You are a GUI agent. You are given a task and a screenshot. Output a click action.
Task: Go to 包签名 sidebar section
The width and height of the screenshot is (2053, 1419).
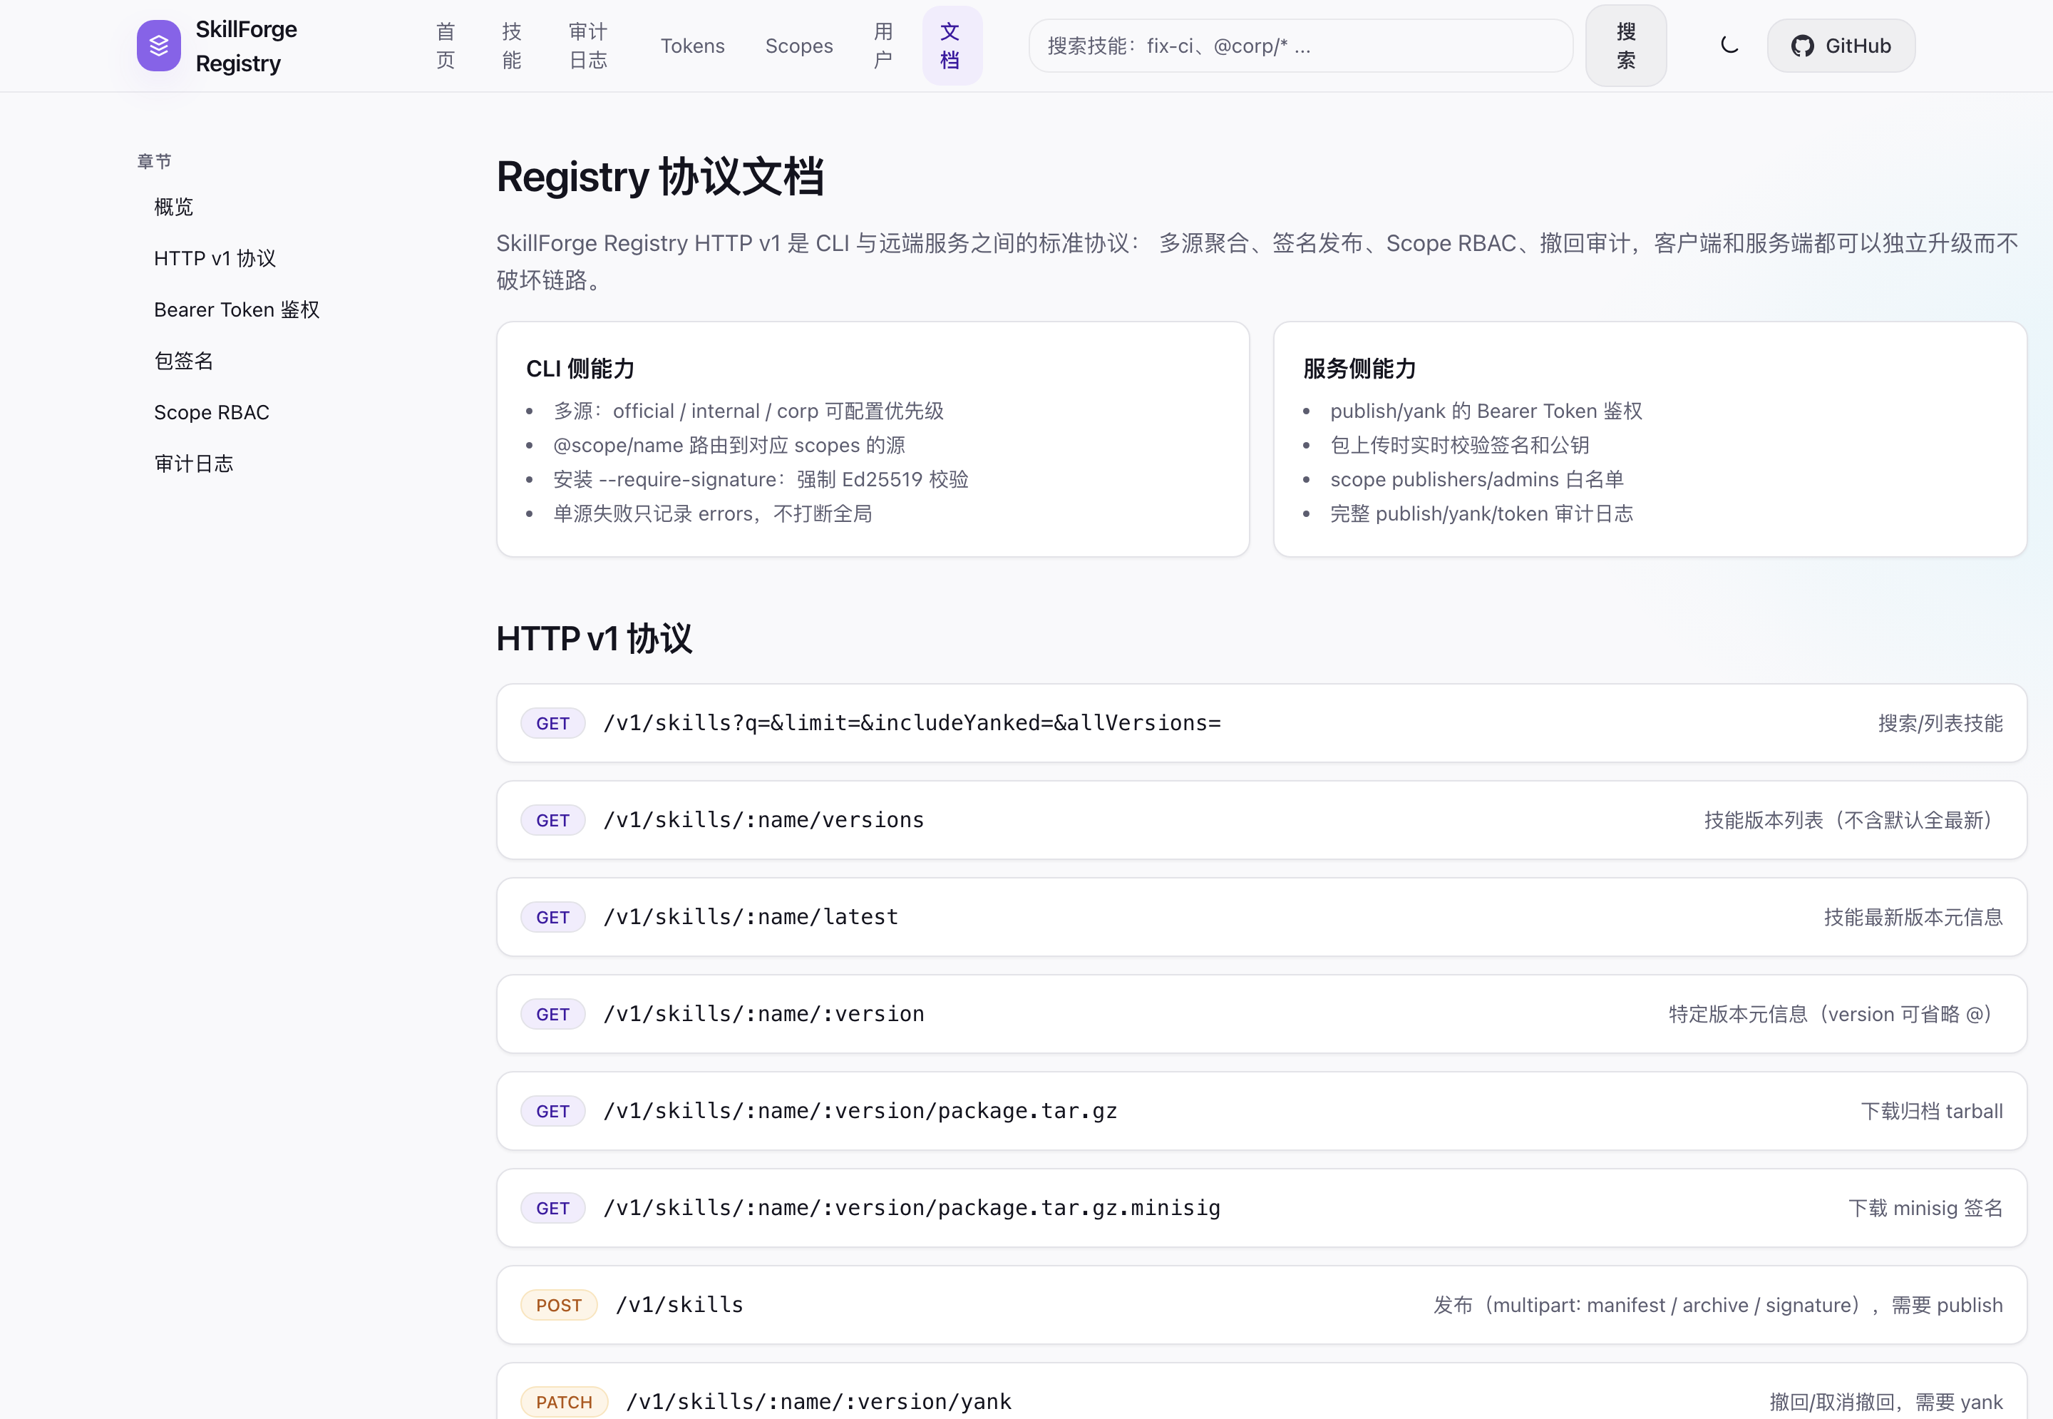point(184,361)
